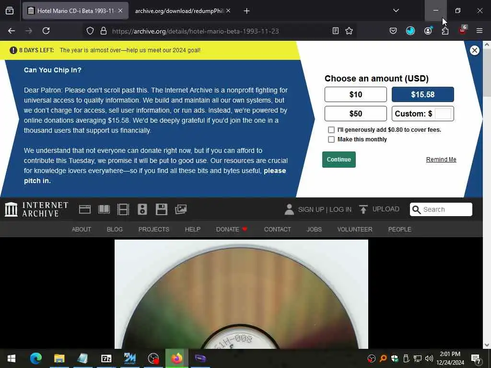Open tracking protection shield info
This screenshot has height=368, width=491.
point(90,31)
